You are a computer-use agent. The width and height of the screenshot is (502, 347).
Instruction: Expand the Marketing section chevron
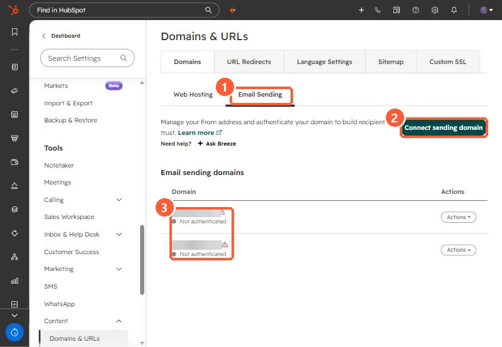pos(119,269)
